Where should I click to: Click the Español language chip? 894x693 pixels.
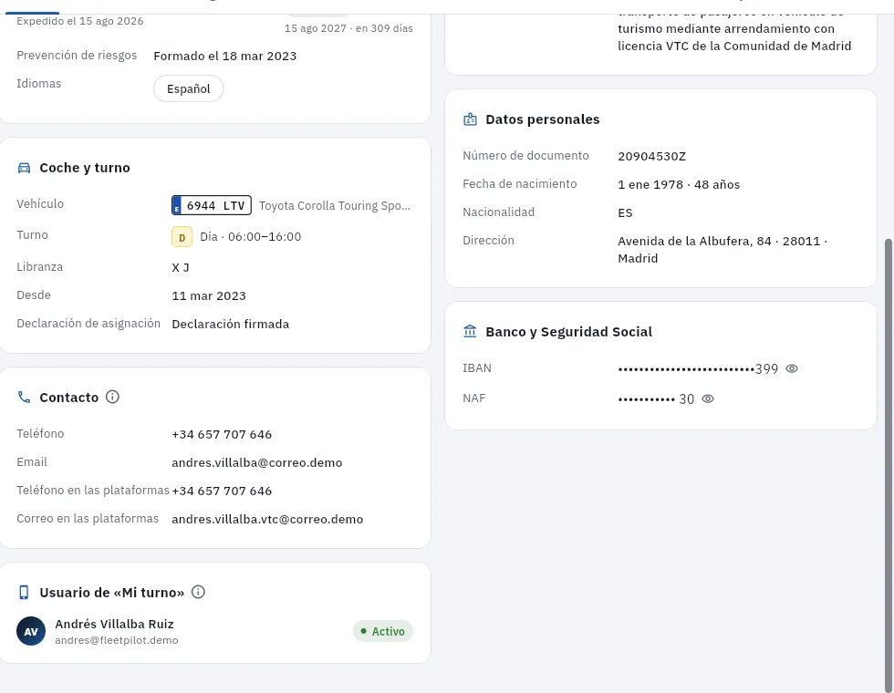[x=188, y=89]
